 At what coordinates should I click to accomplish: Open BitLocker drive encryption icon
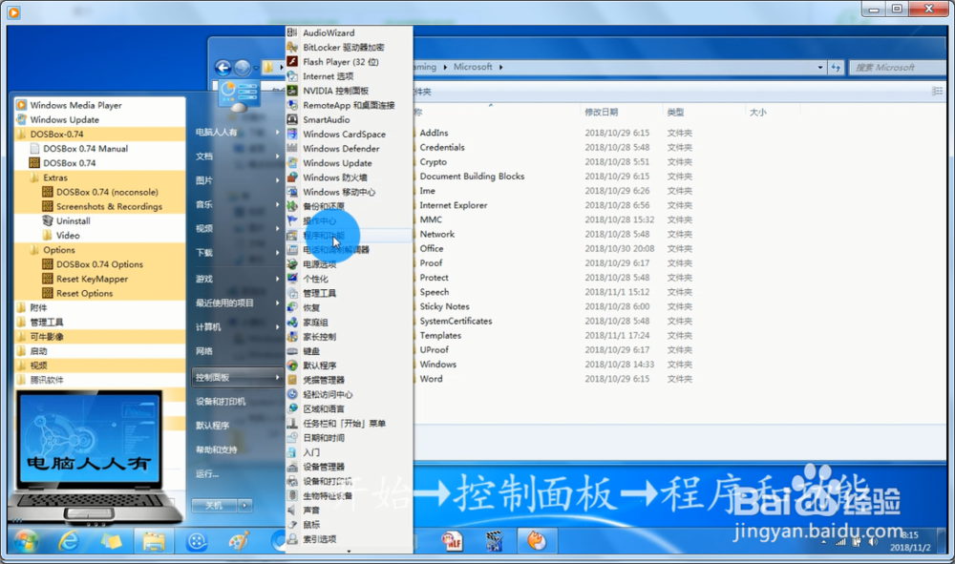[x=292, y=48]
